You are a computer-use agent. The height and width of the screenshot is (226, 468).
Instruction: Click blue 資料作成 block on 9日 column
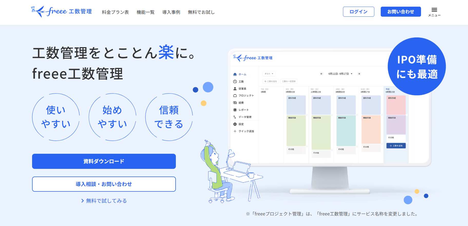321,105
